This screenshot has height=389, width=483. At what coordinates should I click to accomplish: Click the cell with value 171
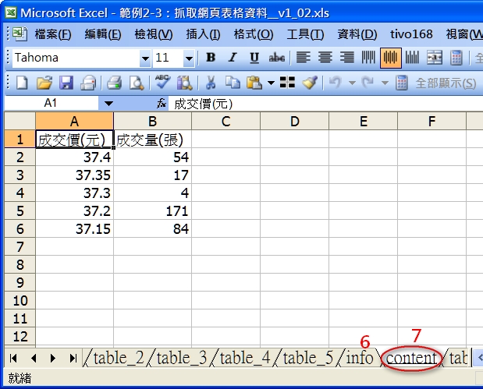pyautogui.click(x=152, y=210)
